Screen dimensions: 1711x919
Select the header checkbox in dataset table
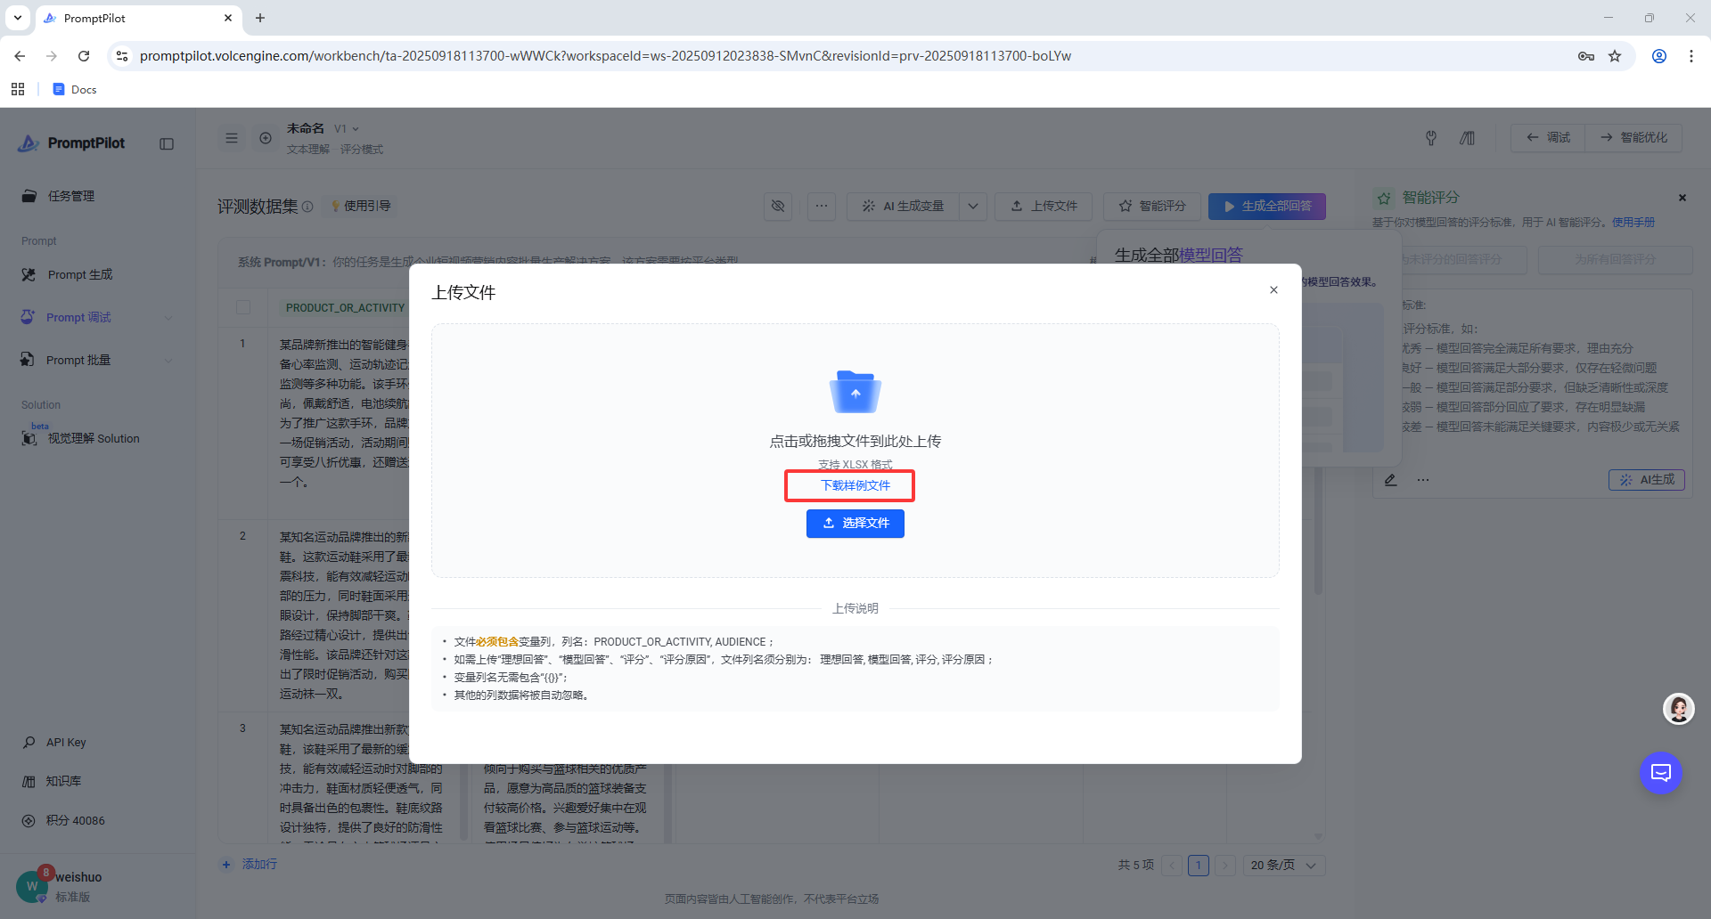[x=243, y=307]
